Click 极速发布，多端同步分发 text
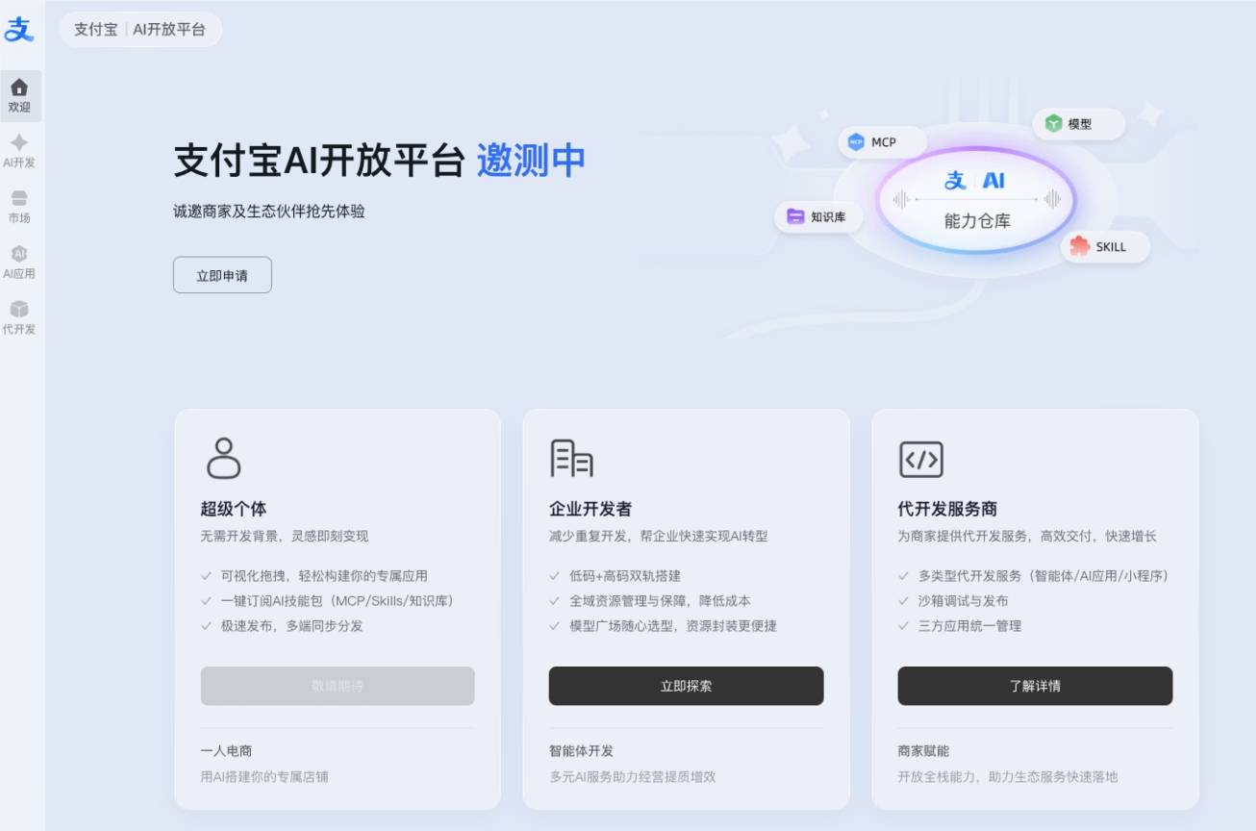The width and height of the screenshot is (1256, 831). (x=291, y=626)
